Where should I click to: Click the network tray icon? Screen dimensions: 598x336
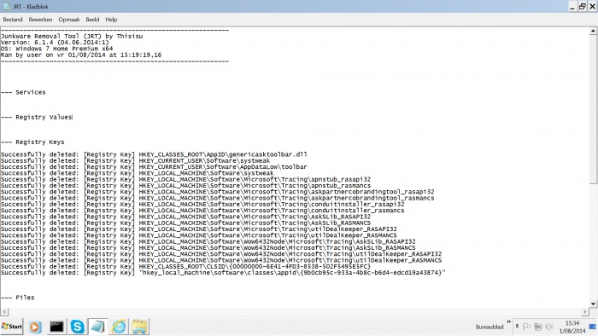[x=538, y=327]
